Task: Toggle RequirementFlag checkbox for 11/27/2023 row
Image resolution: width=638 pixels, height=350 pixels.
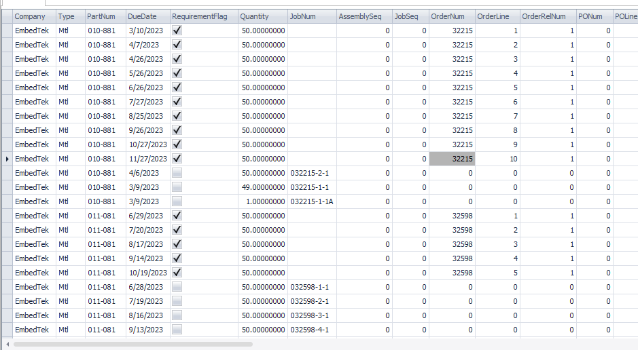Action: (x=177, y=159)
